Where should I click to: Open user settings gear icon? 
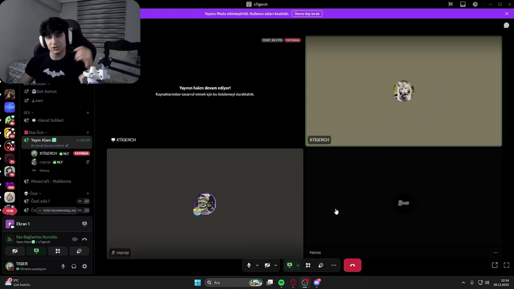(x=84, y=266)
